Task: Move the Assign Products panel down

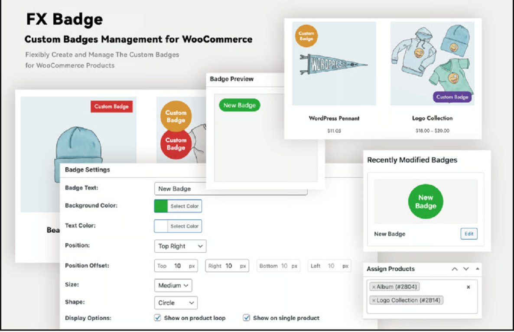Action: [x=465, y=269]
